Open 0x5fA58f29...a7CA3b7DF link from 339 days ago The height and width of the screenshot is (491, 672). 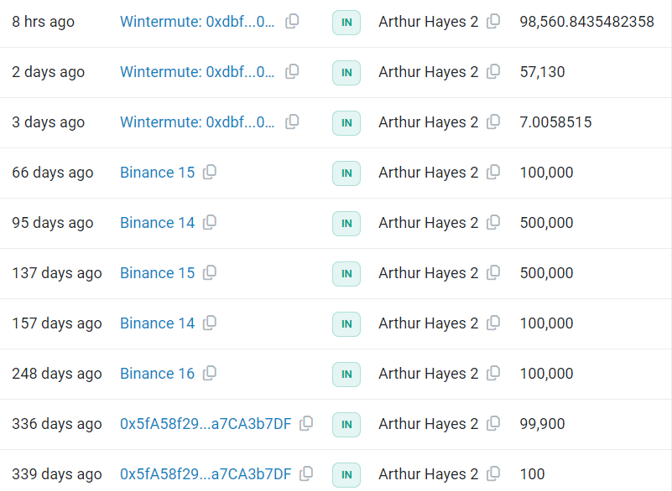pyautogui.click(x=206, y=474)
